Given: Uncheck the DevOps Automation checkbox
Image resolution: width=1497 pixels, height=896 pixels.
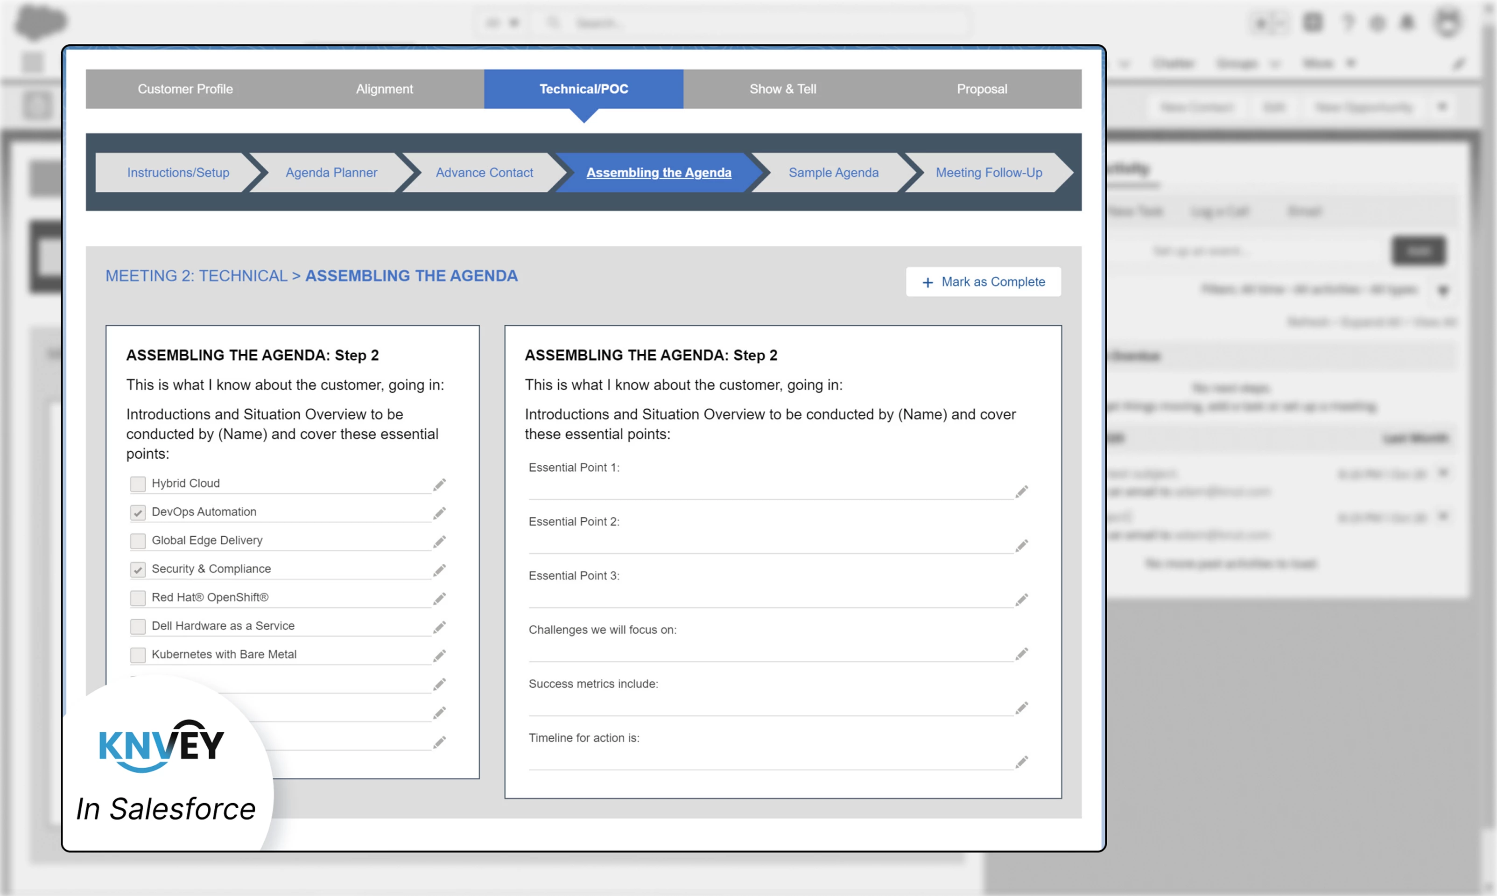Looking at the screenshot, I should click(138, 512).
